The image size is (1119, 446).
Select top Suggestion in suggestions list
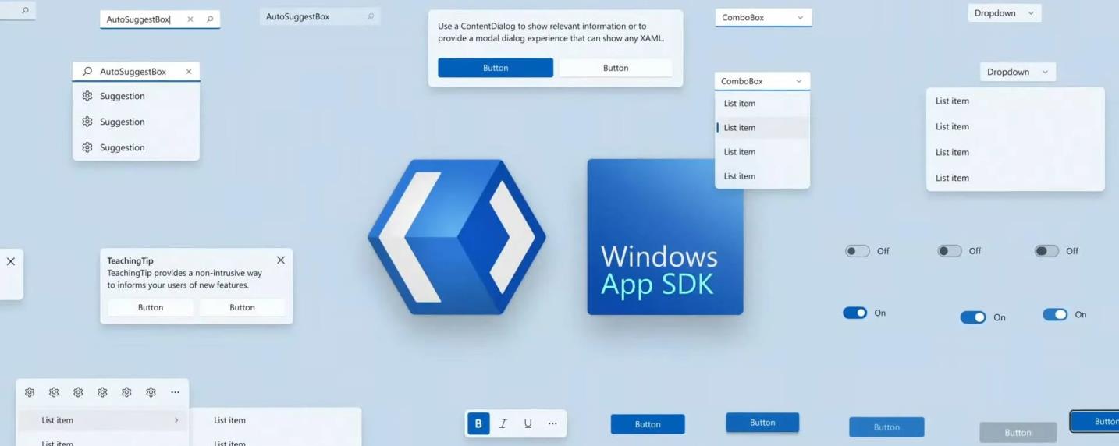(136, 96)
